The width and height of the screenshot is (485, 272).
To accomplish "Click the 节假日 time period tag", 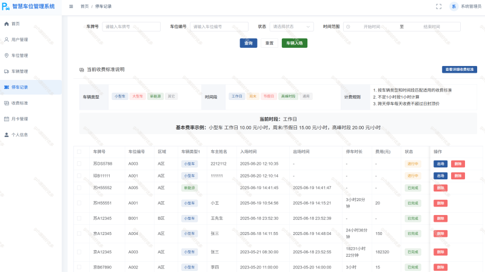I will pos(269,96).
